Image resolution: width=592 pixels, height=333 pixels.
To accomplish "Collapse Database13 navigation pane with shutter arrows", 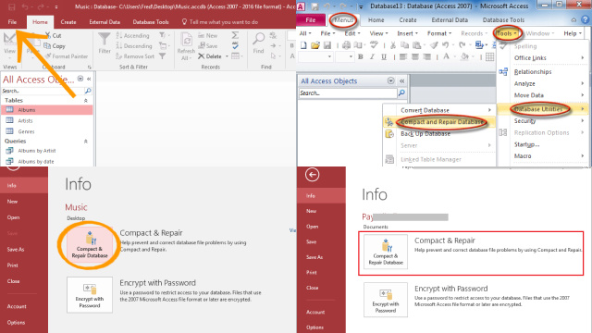I will (402, 80).
